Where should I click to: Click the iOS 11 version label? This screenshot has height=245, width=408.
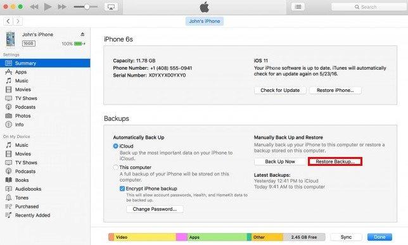pyautogui.click(x=261, y=61)
